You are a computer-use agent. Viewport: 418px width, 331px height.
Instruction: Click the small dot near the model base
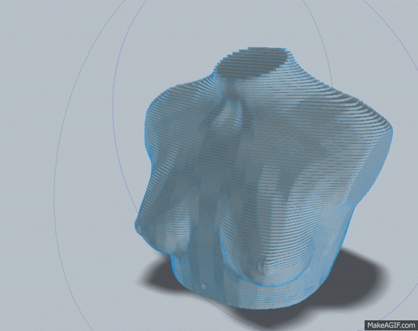tap(203, 287)
